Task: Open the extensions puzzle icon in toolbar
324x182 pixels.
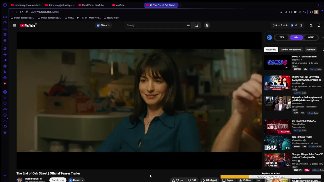Action: click(x=311, y=12)
